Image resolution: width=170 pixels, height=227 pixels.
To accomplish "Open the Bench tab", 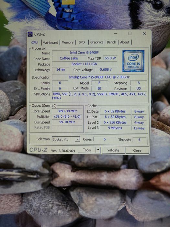I will (111, 42).
